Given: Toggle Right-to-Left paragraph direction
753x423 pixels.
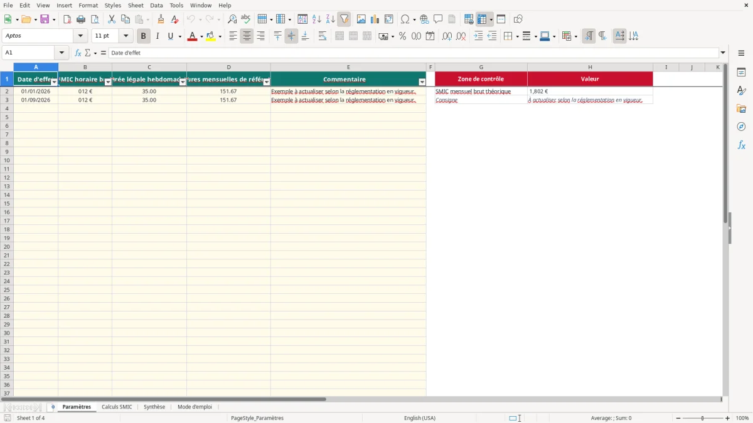Looking at the screenshot, I should point(602,36).
